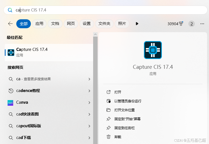The image size is (209, 144).
Task: Expand the cad快速看图 chevron
Action: (x=89, y=114)
